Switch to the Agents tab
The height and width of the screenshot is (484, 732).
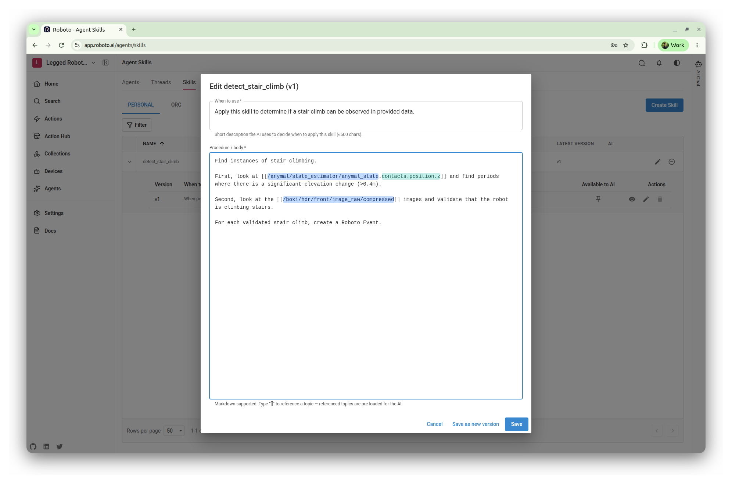point(130,82)
